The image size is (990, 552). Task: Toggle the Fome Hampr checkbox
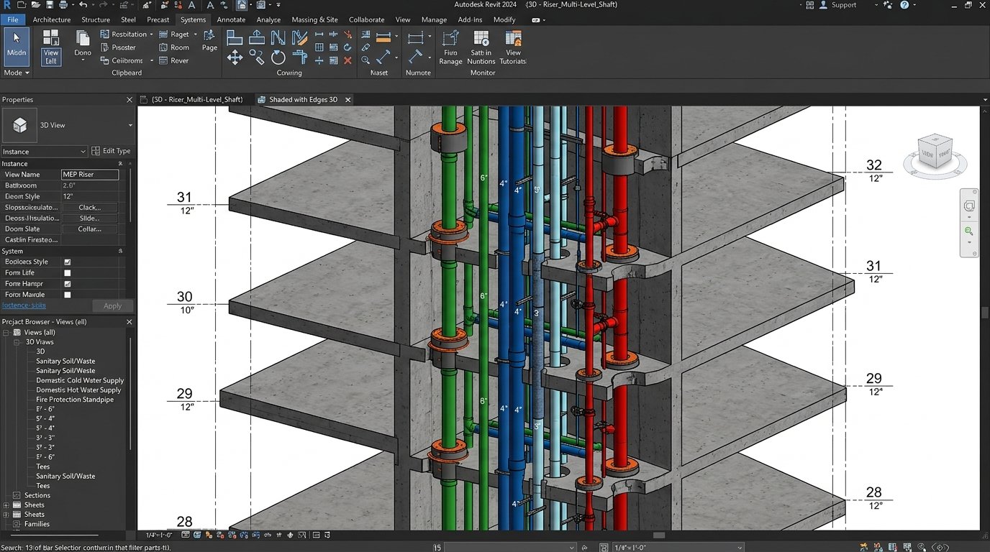[68, 284]
